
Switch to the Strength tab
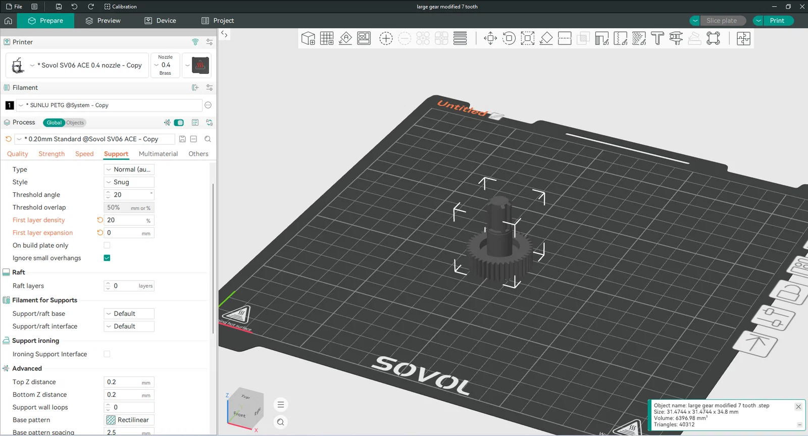[52, 154]
